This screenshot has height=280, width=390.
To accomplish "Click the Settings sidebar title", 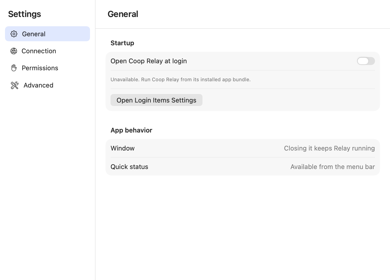I will point(24,14).
